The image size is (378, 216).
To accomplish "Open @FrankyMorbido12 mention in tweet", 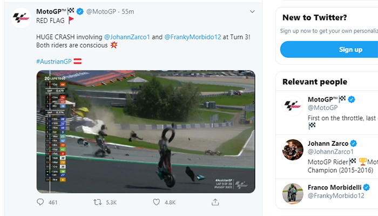I will click(192, 36).
